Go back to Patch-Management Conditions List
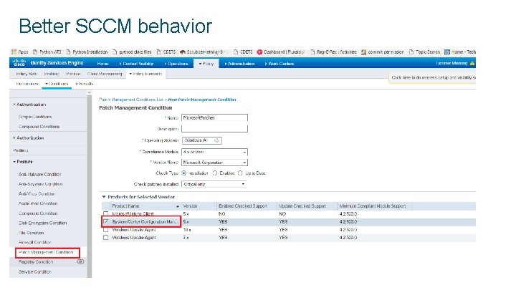This screenshot has height=290, width=516. pyautogui.click(x=130, y=100)
